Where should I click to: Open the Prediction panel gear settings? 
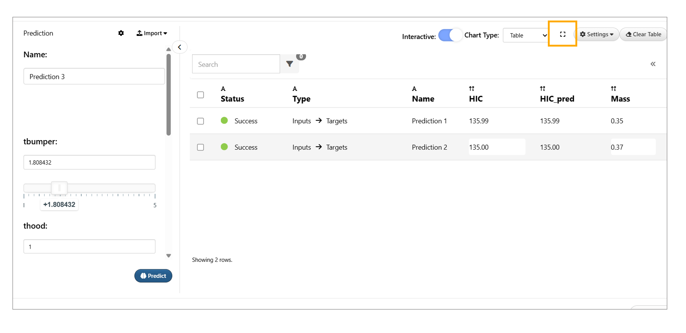coord(121,33)
